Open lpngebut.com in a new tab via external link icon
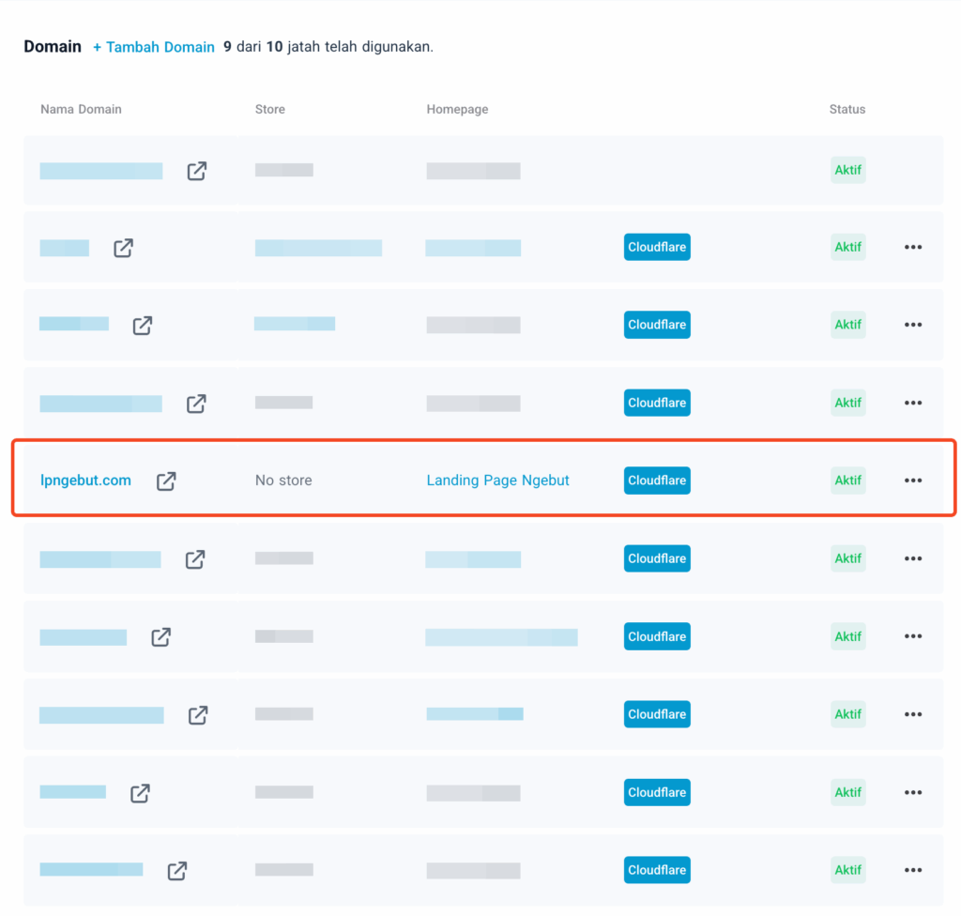 coord(165,481)
